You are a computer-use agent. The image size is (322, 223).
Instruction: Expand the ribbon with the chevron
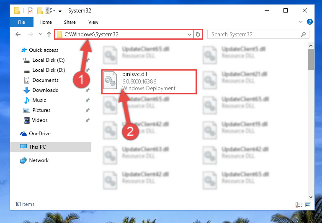pyautogui.click(x=301, y=22)
